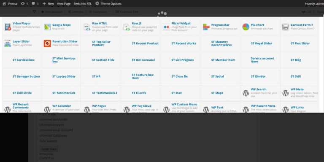
Task: Click WordPress logo beside WP Search
Action: 246,93
